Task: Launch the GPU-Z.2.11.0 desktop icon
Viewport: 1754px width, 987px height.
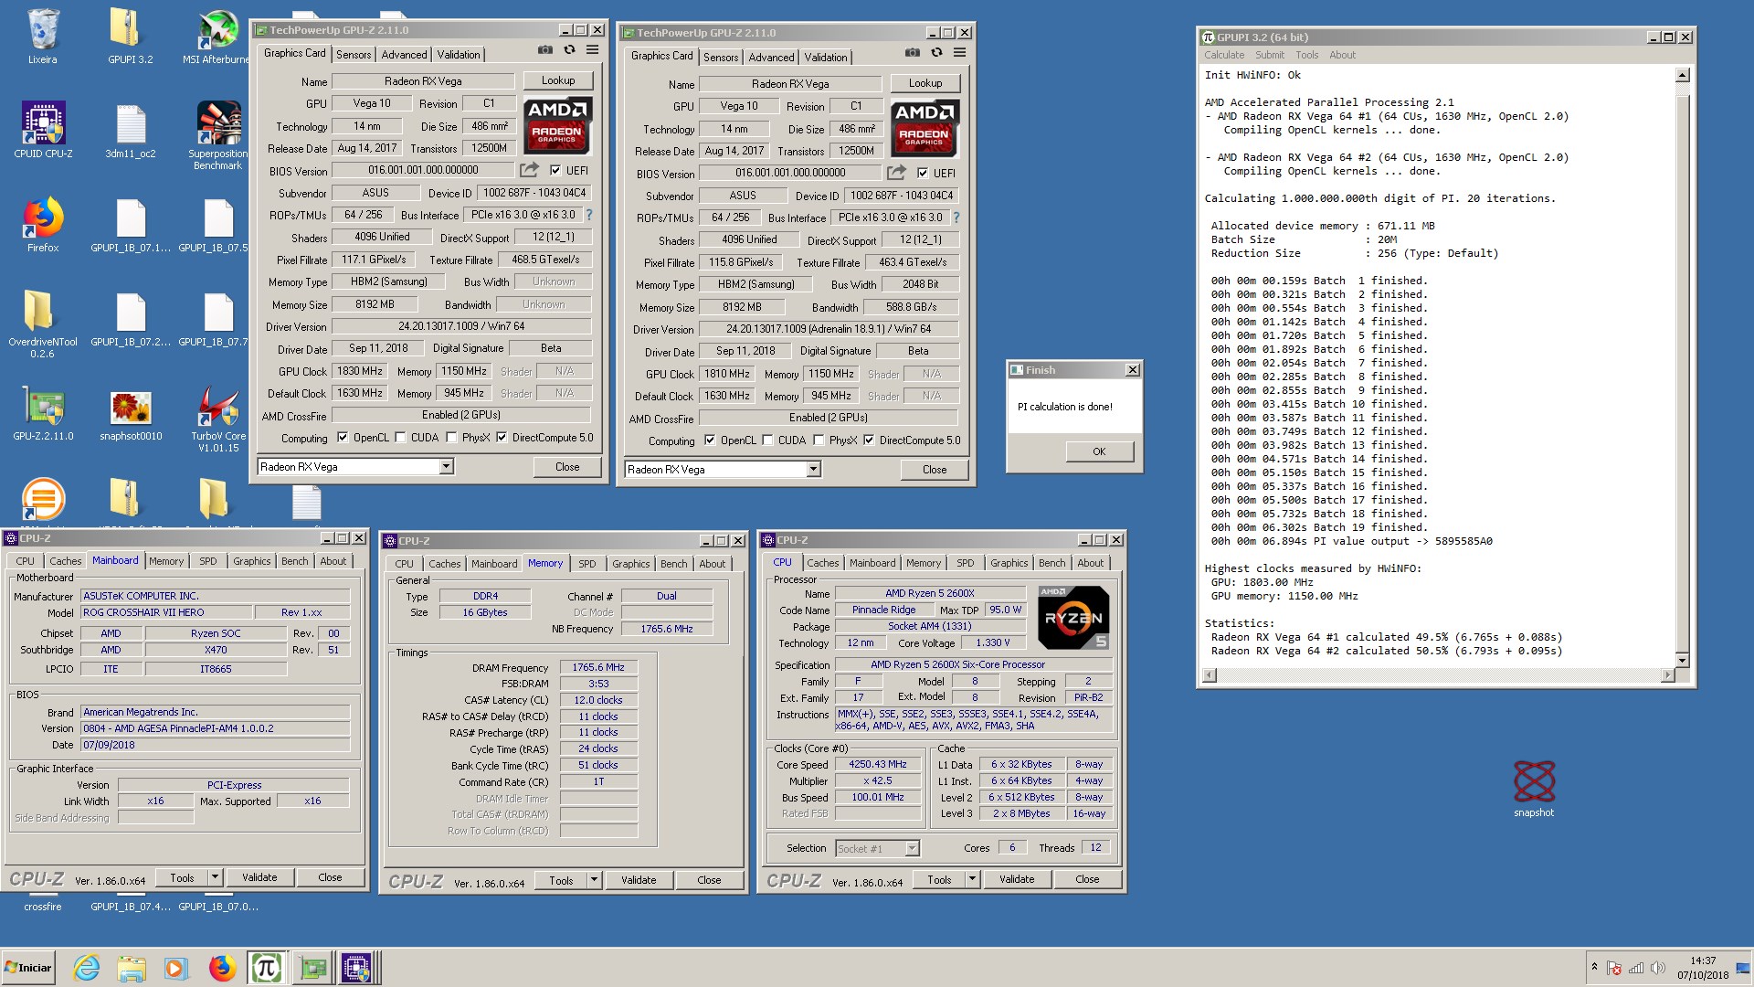Action: click(x=43, y=414)
